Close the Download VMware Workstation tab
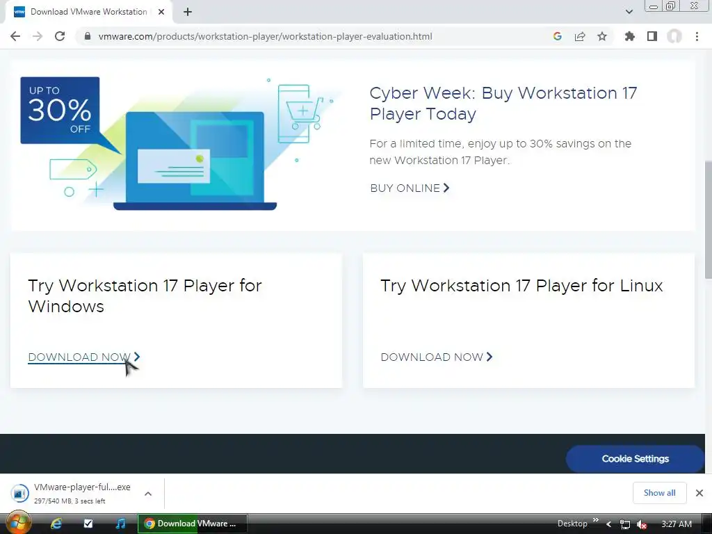Viewport: 712px width, 534px height. [161, 12]
